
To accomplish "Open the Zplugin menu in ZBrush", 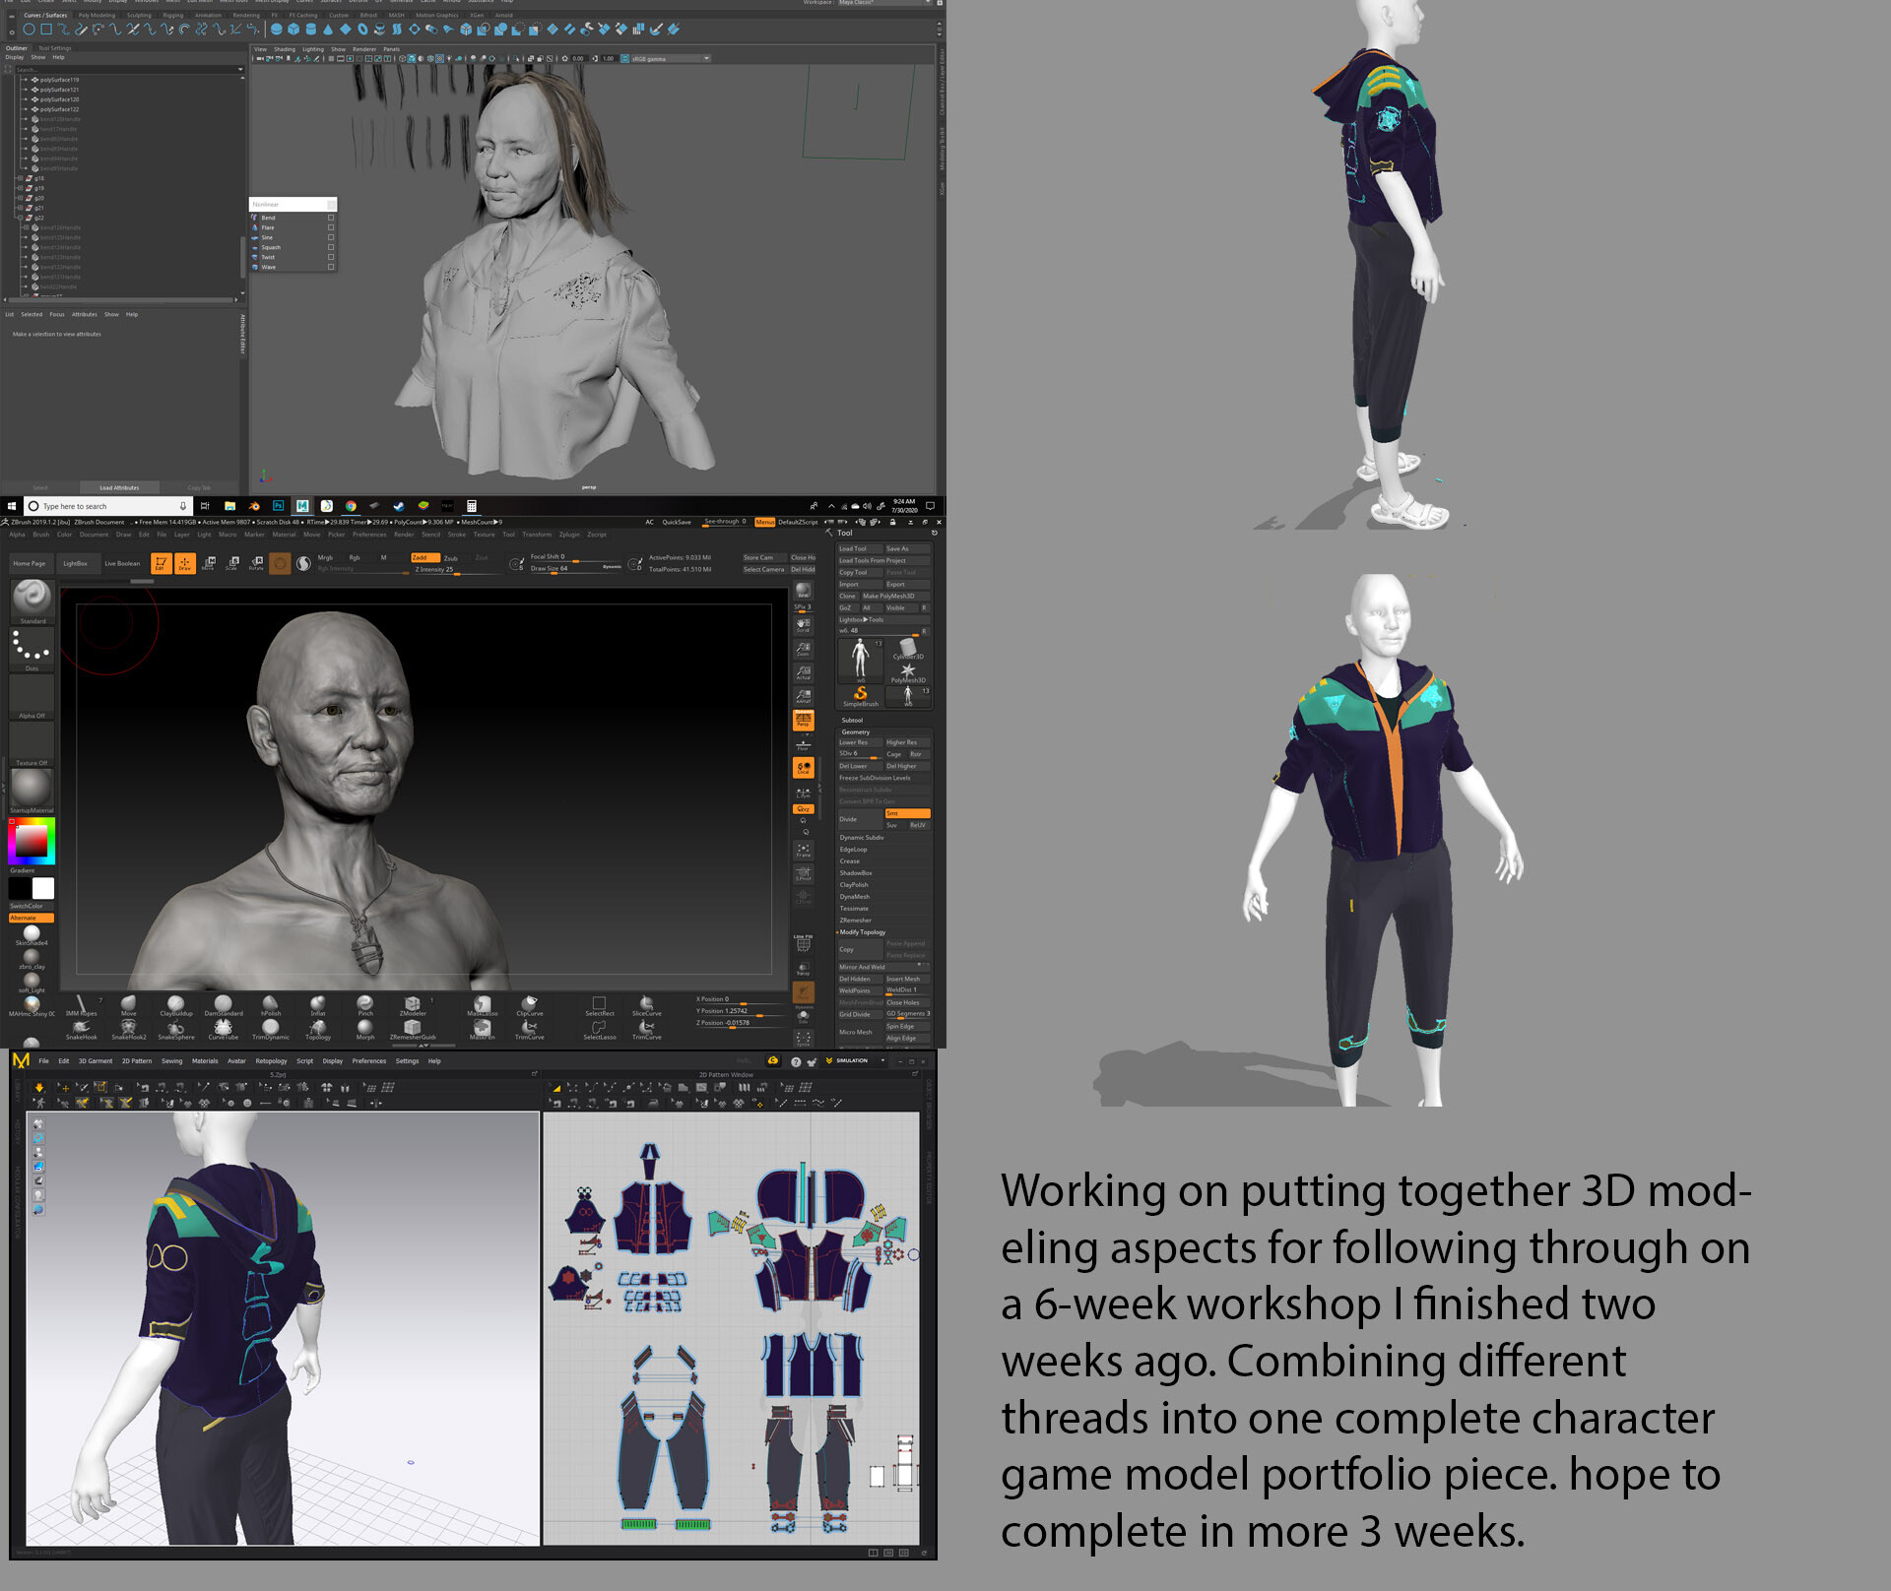I will click(569, 535).
